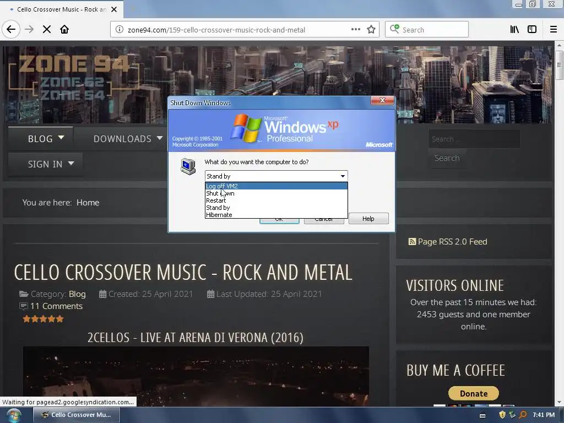This screenshot has height=423, width=564.
Task: Open the Blog category link
Action: coord(77,294)
